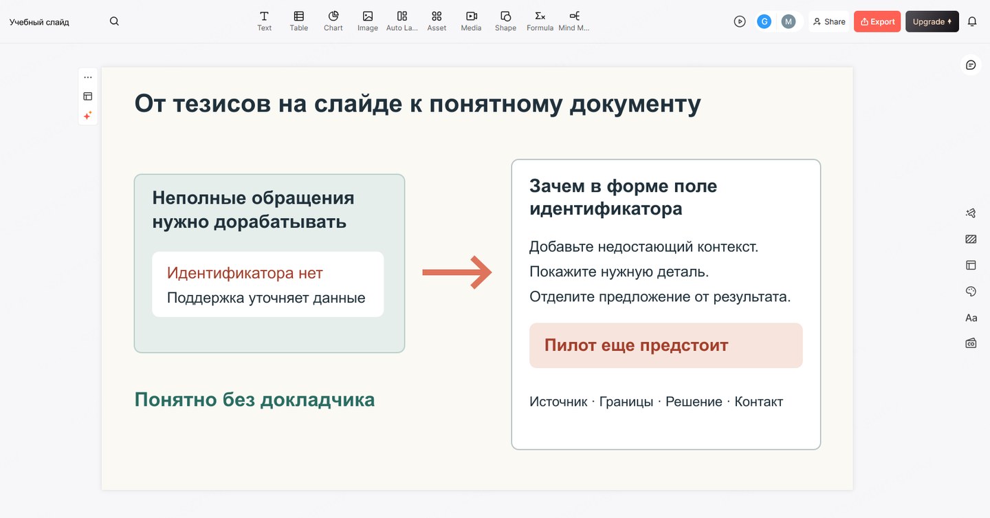This screenshot has height=518, width=990.
Task: Click the document title Учебный слайд
Action: [39, 22]
